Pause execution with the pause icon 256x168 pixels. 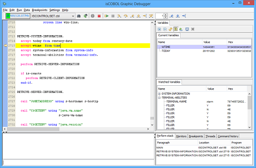pyautogui.click(x=113, y=16)
